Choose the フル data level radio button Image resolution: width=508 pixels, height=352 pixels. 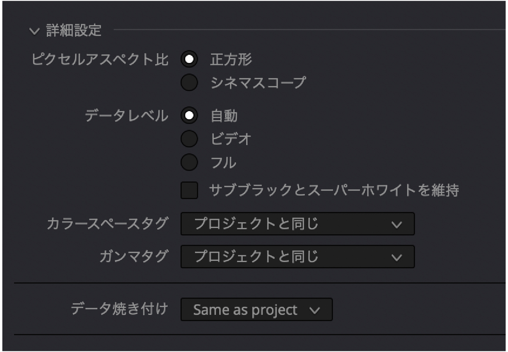pyautogui.click(x=189, y=163)
